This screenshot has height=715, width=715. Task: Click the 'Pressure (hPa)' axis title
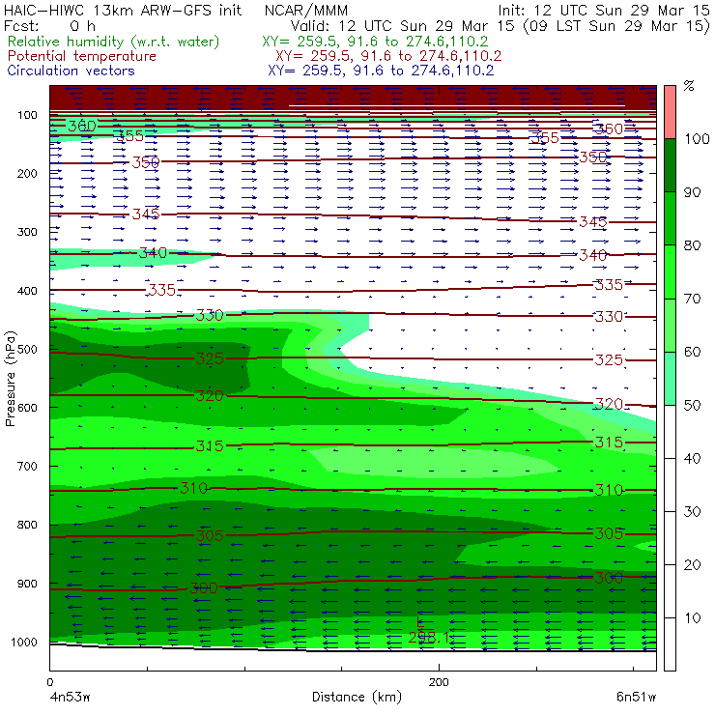pos(10,379)
